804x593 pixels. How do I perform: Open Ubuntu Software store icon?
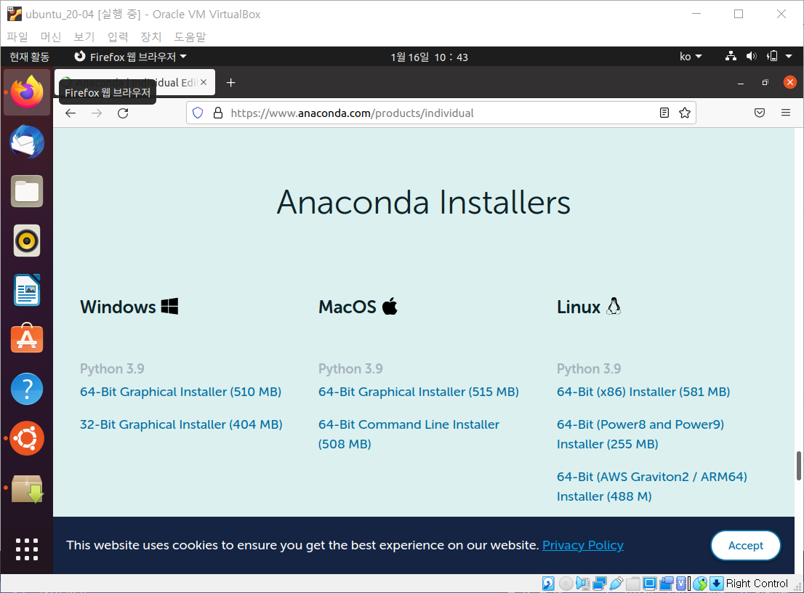(x=27, y=339)
